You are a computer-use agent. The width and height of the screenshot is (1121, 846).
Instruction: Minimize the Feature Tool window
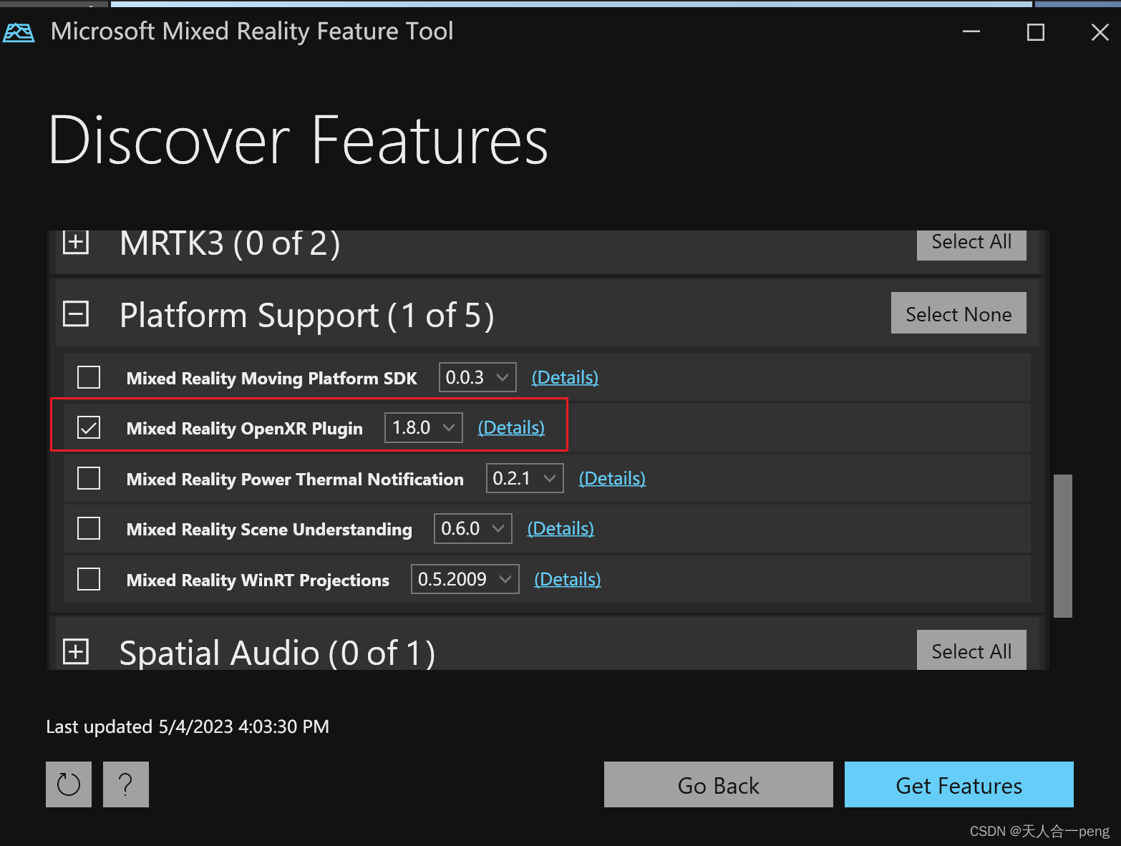pyautogui.click(x=971, y=31)
